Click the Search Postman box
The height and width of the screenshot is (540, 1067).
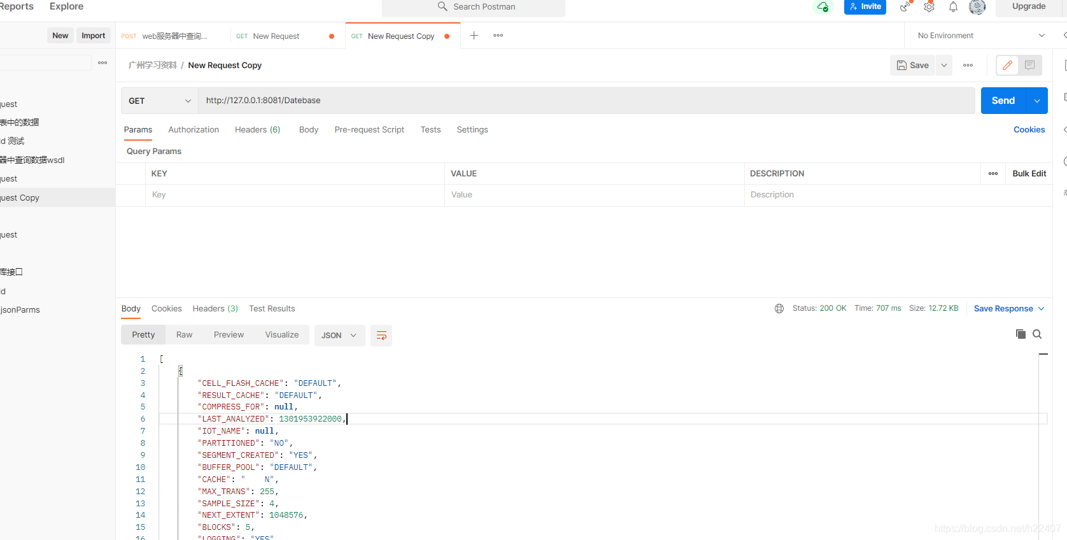474,7
